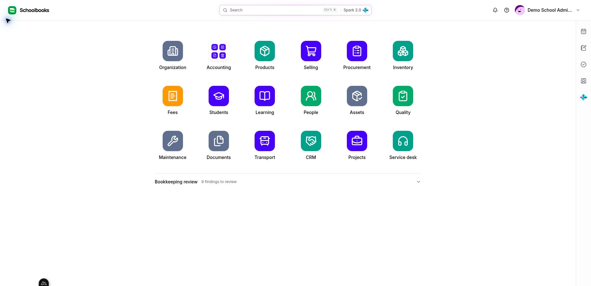
Task: Open the Procurement module
Action: (x=357, y=51)
